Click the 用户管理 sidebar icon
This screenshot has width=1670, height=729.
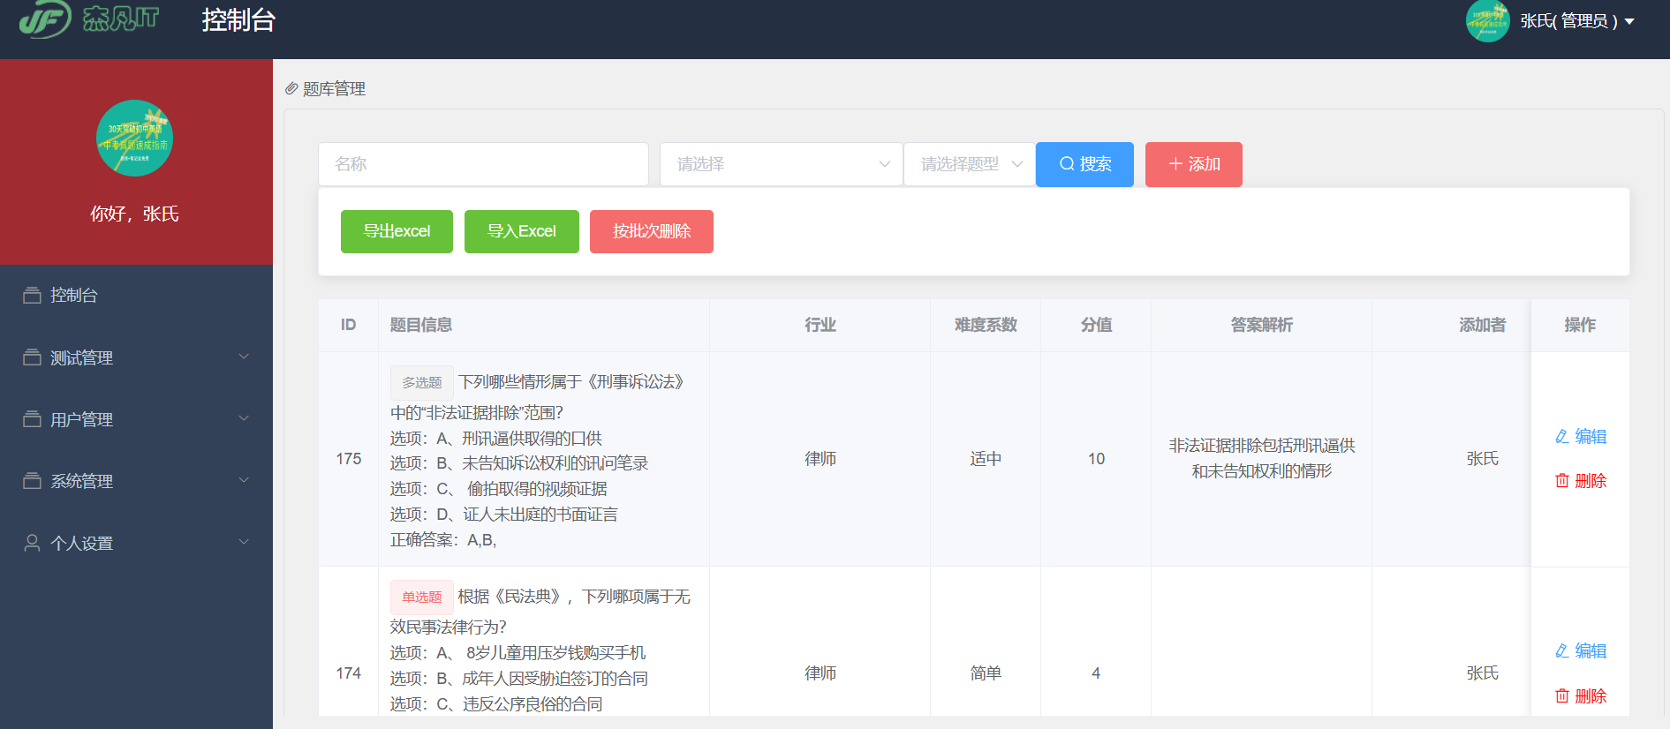32,419
